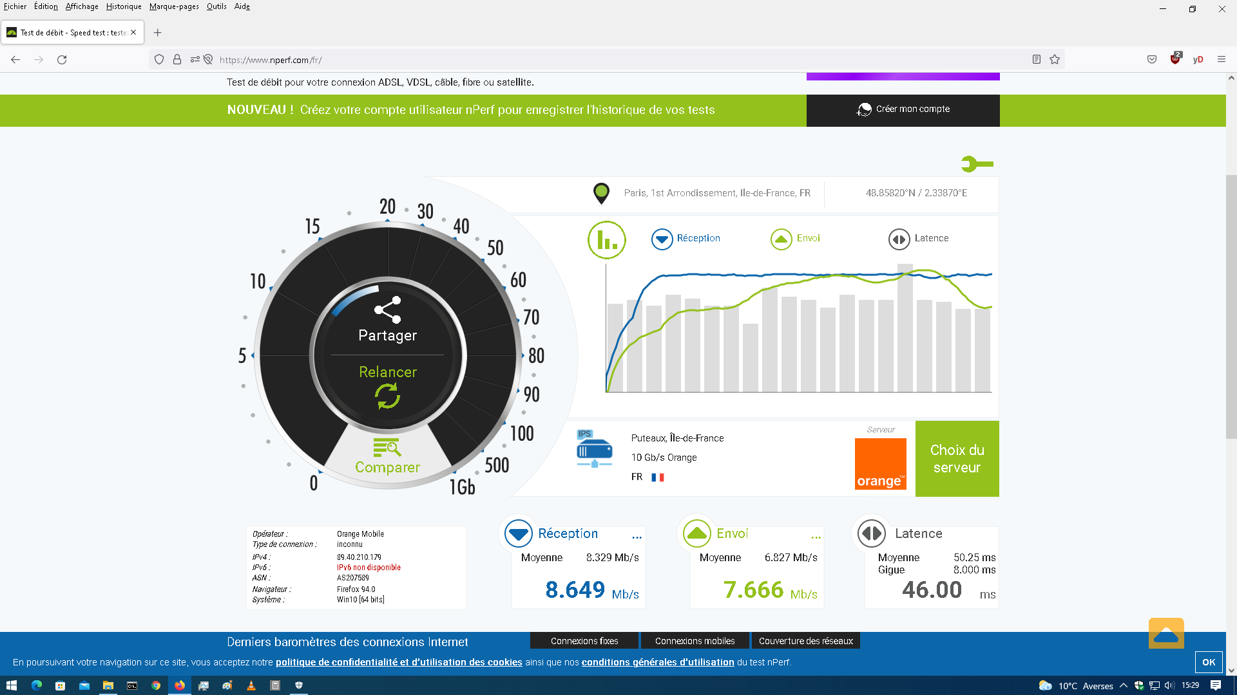Expand Réception details with three dots
The image size is (1237, 695).
(x=637, y=537)
